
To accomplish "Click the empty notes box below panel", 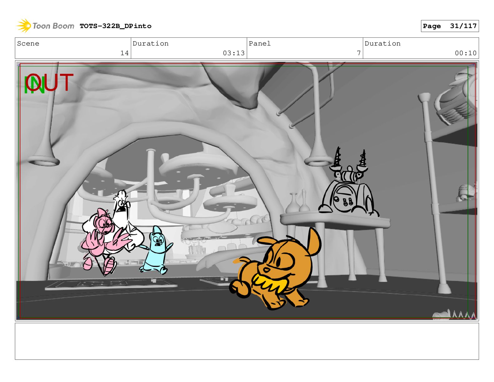I will click(x=247, y=341).
